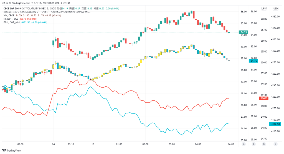Click the 出来高 volume data notice line
This screenshot has height=154, width=284.
click(47, 12)
